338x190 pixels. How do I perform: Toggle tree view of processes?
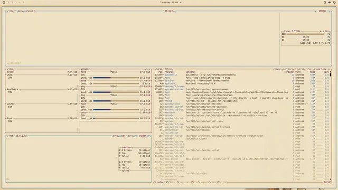pos(309,69)
